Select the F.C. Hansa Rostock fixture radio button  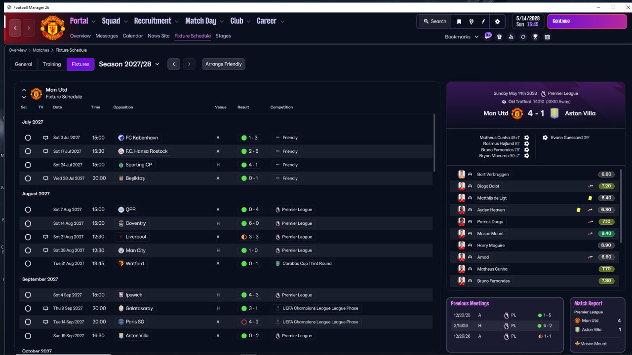pos(28,151)
